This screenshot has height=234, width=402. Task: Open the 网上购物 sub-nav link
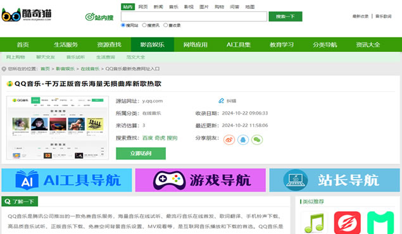[16, 57]
